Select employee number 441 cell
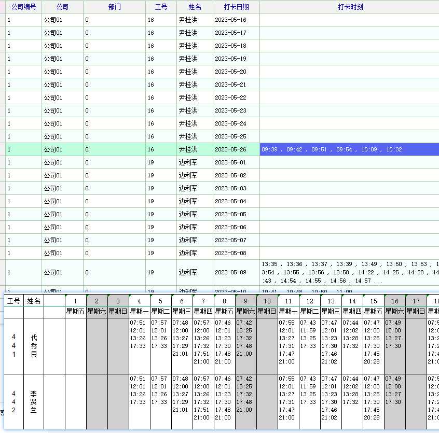The width and height of the screenshot is (439, 433). (13, 346)
